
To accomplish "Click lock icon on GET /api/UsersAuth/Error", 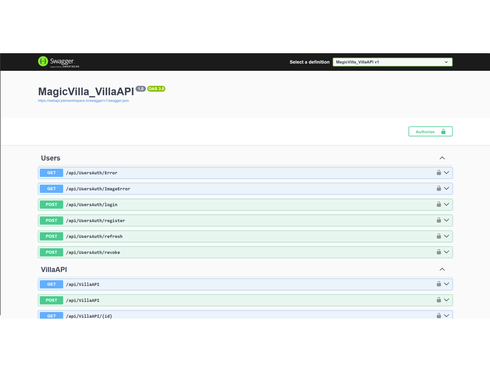I will 438,172.
